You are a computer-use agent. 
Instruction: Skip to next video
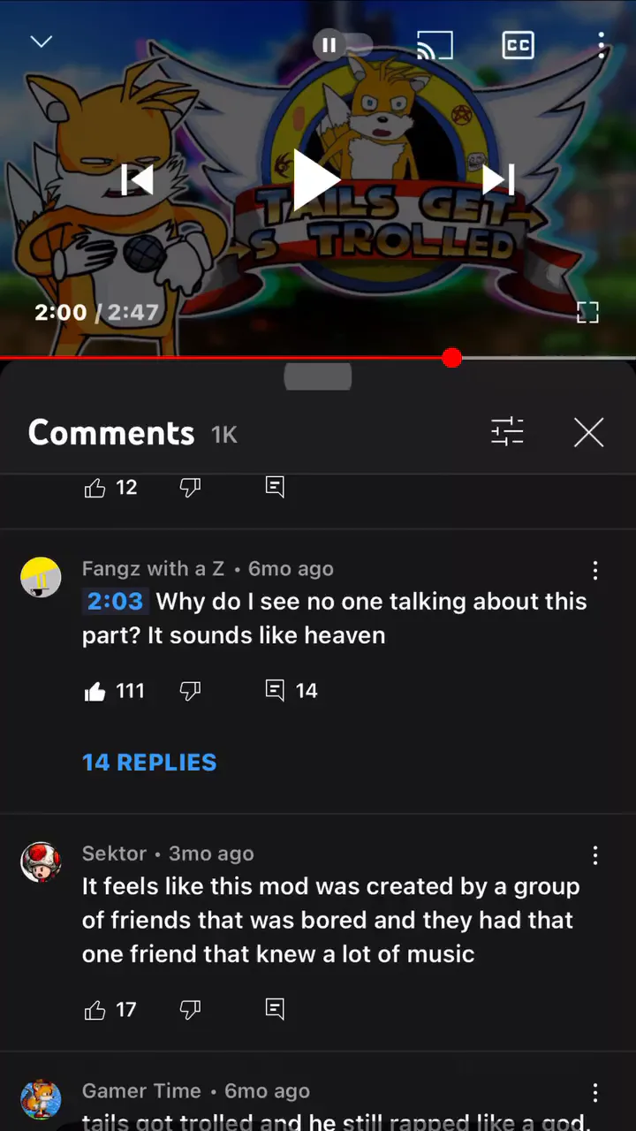(x=498, y=180)
